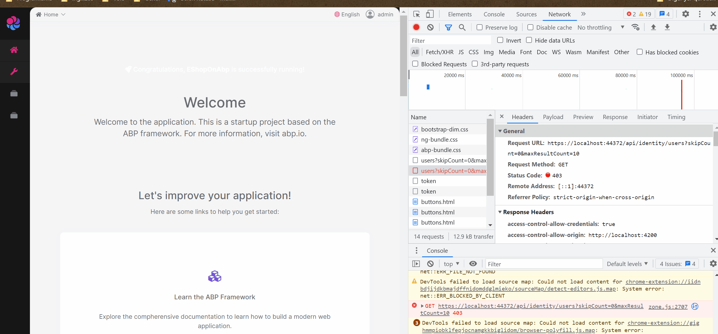The image size is (718, 334).
Task: Switch to the Payload tab
Action: click(553, 117)
